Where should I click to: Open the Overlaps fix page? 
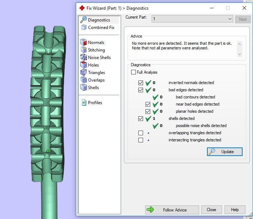[x=96, y=80]
